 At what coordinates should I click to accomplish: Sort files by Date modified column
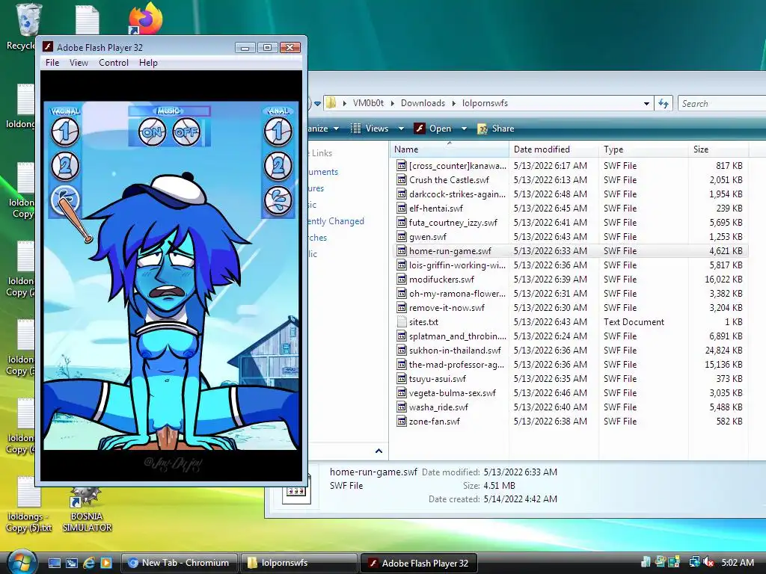[554, 149]
